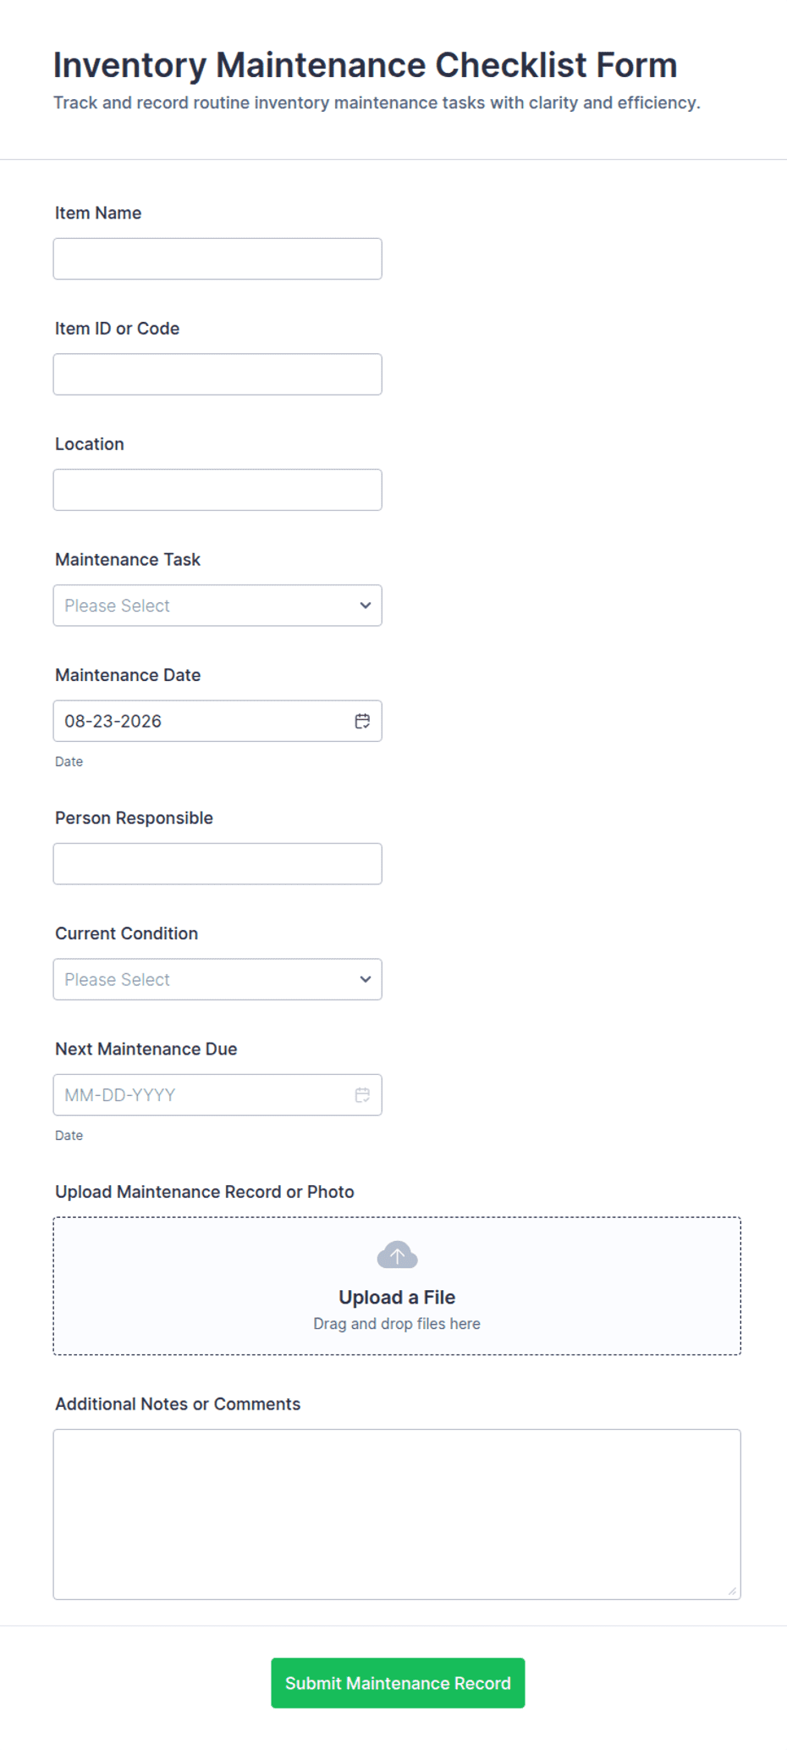Focus the Item Name text field
787x1750 pixels.
pos(217,258)
